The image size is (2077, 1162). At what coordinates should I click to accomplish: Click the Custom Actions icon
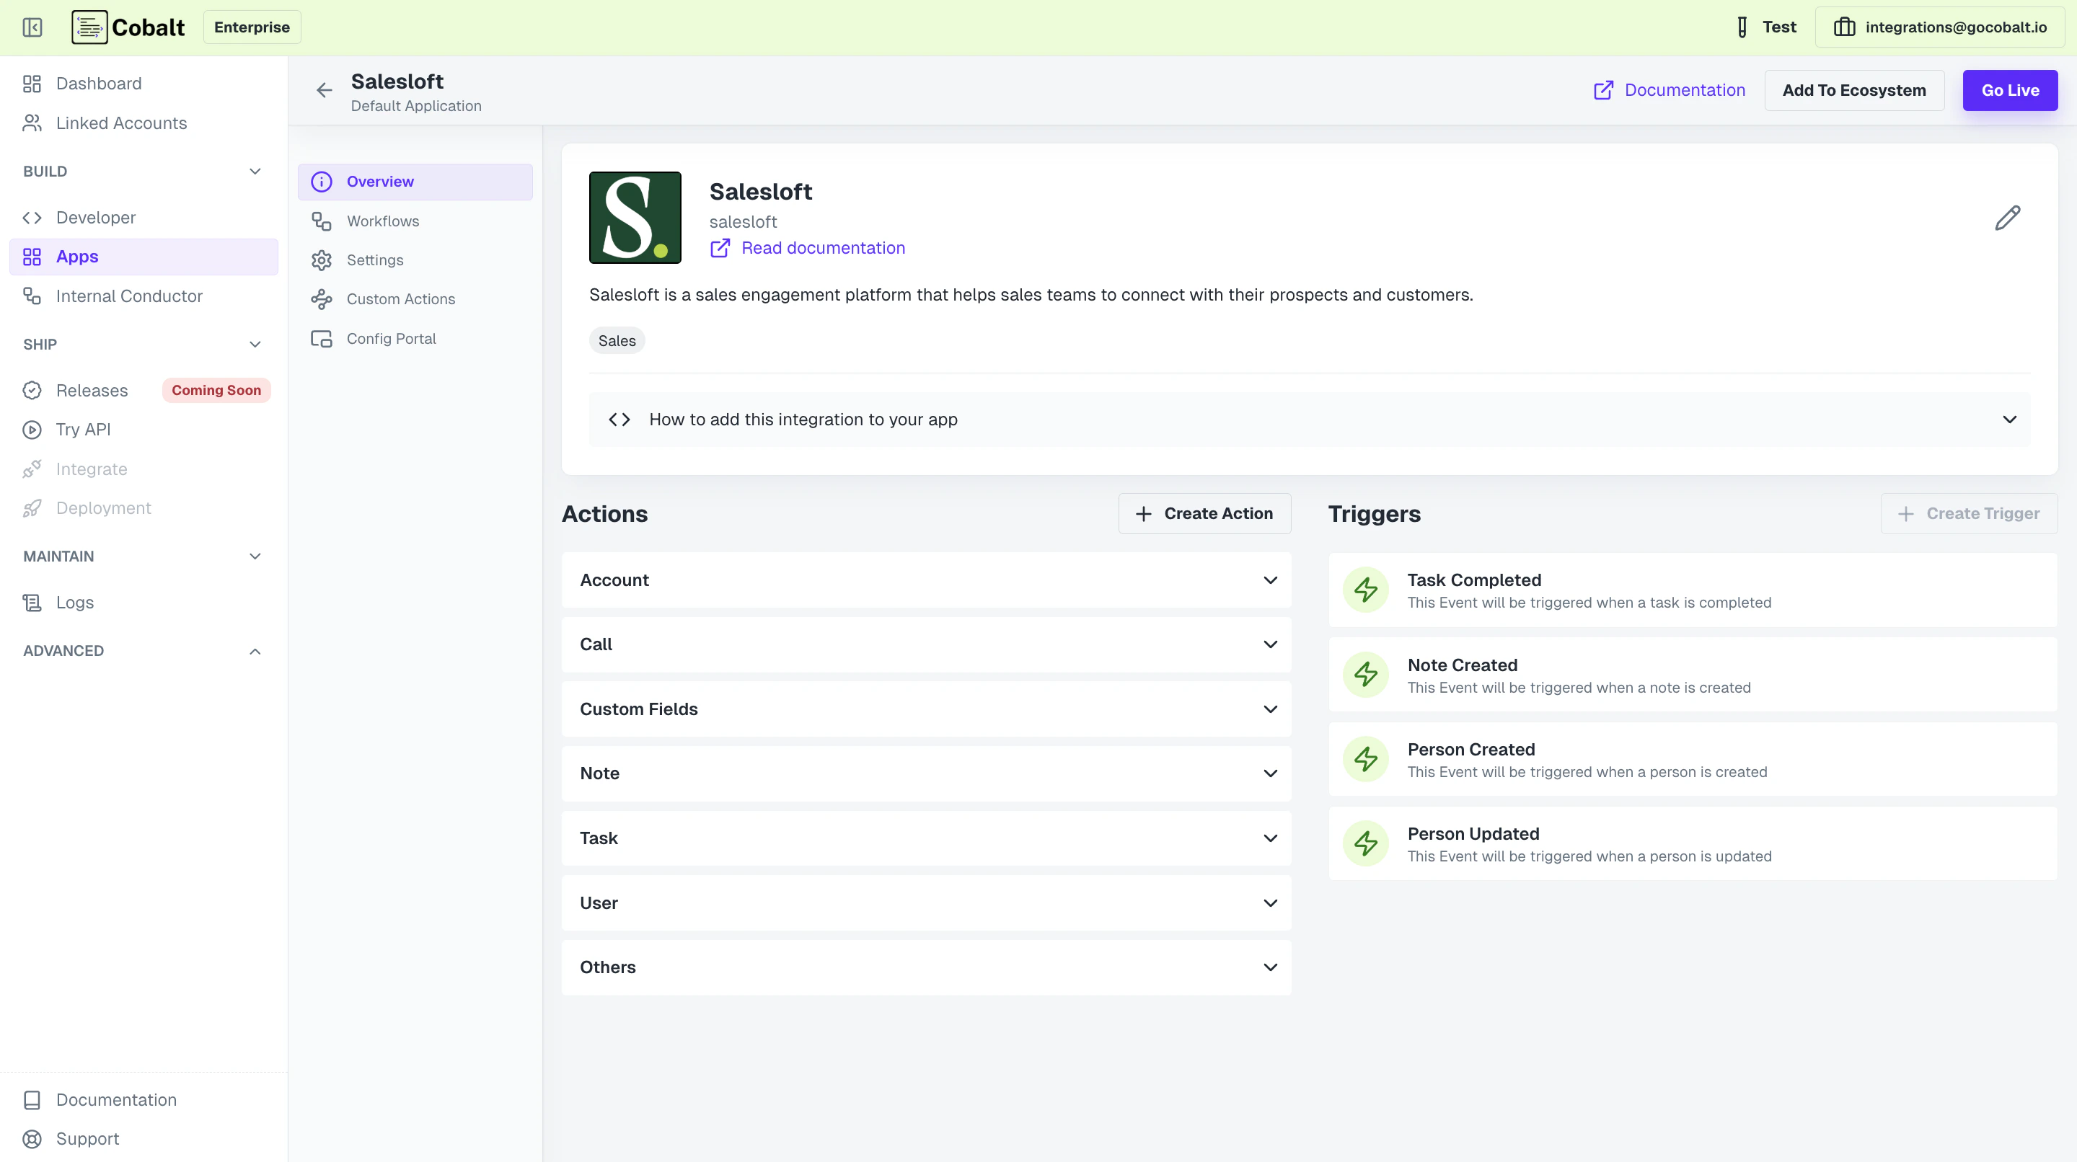(321, 299)
